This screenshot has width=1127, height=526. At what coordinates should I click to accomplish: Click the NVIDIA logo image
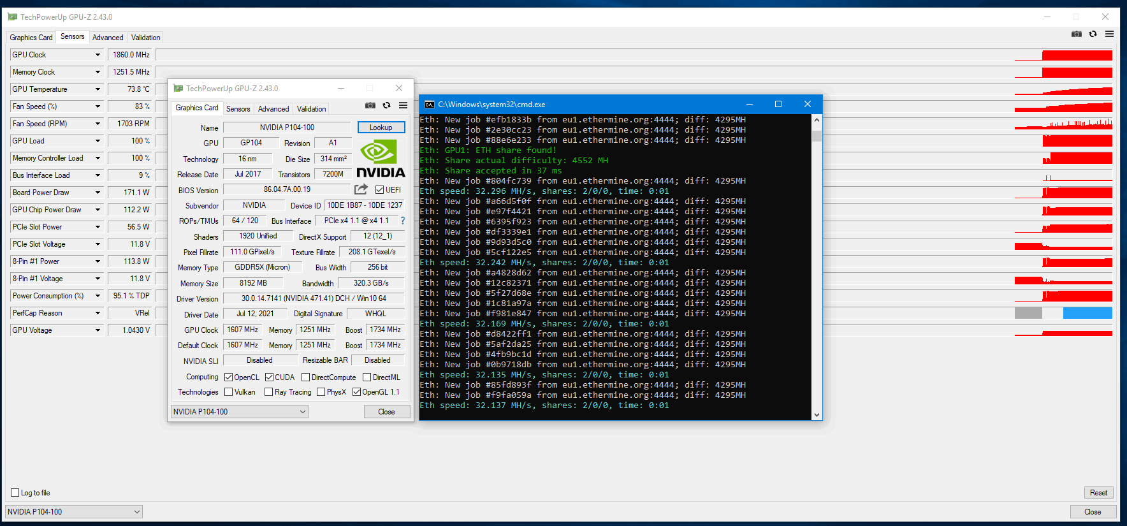(381, 159)
